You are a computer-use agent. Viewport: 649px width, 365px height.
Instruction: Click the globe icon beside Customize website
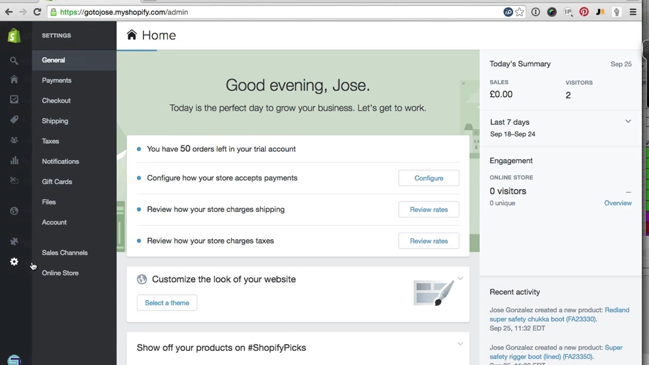tap(142, 279)
